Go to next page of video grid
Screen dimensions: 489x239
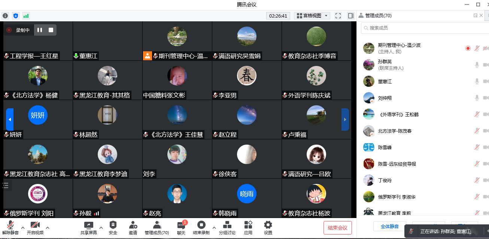pos(345,119)
